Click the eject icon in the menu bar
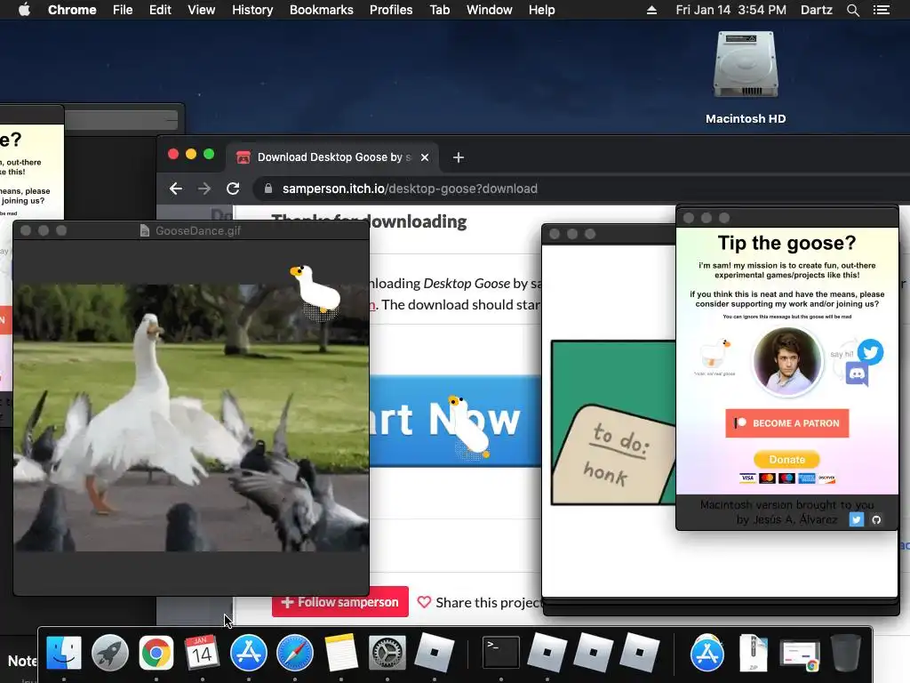 click(651, 10)
